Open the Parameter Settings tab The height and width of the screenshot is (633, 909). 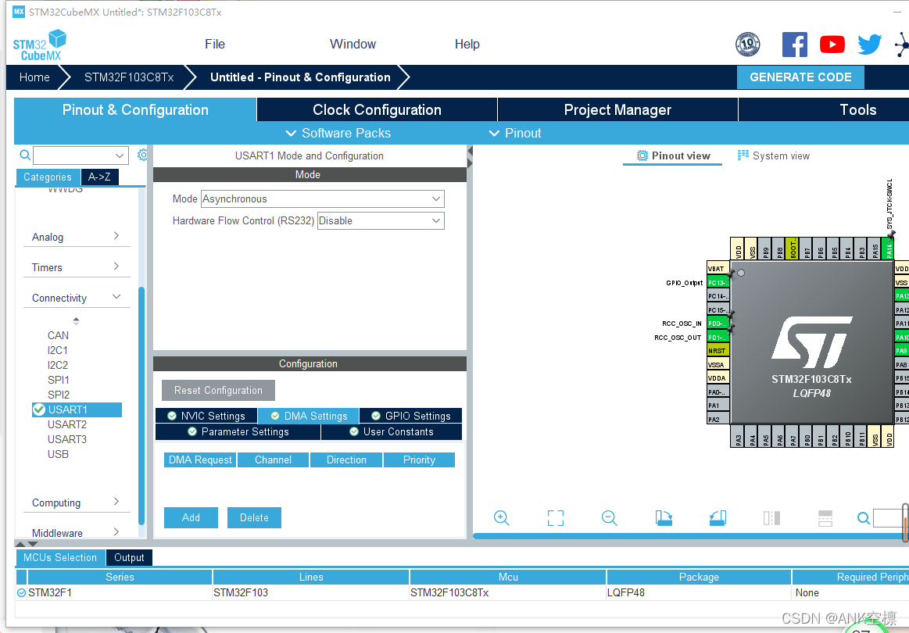[x=238, y=432]
